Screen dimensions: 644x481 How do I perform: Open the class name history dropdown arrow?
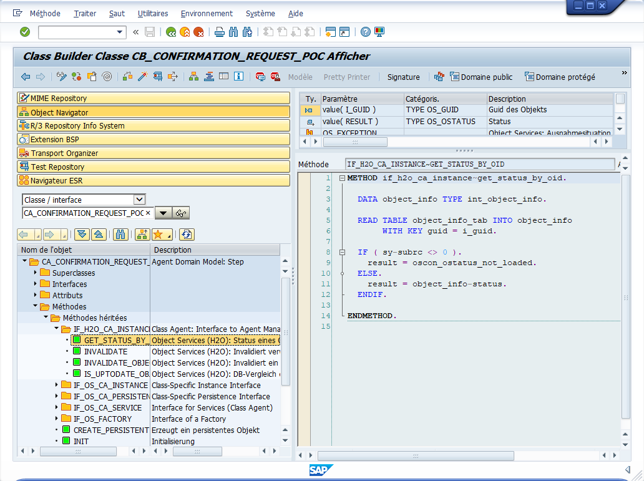pyautogui.click(x=163, y=213)
